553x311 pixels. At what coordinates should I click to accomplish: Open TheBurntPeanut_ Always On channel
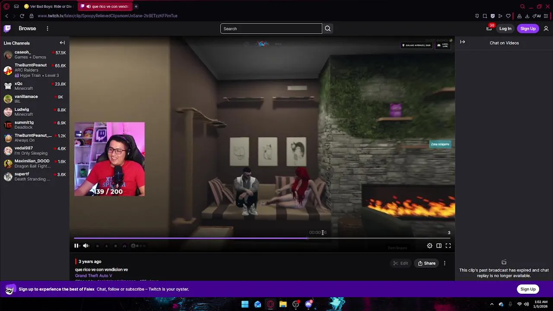point(35,138)
